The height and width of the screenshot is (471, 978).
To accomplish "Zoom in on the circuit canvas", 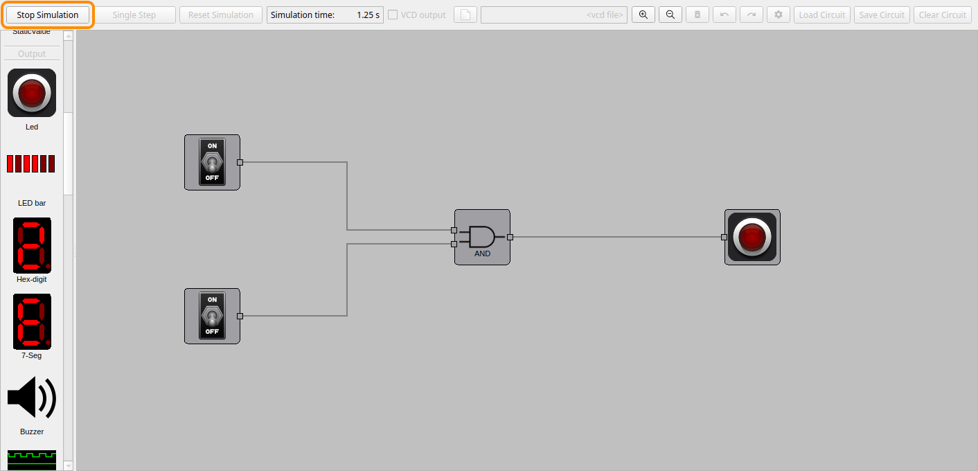I will point(643,15).
